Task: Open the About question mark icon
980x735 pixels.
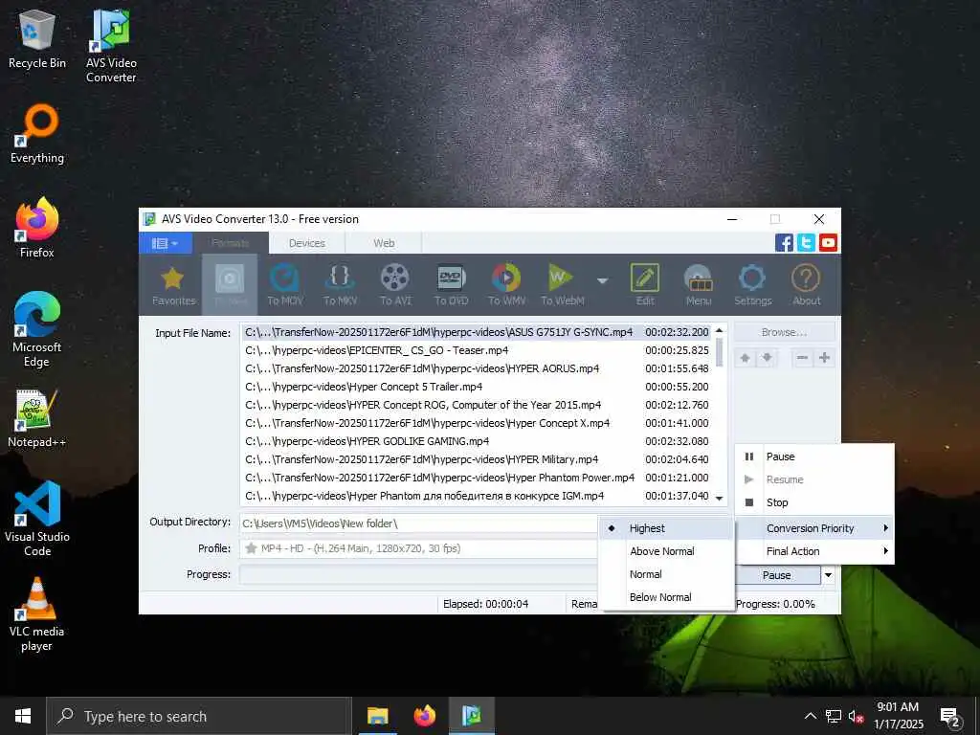Action: [x=806, y=285]
